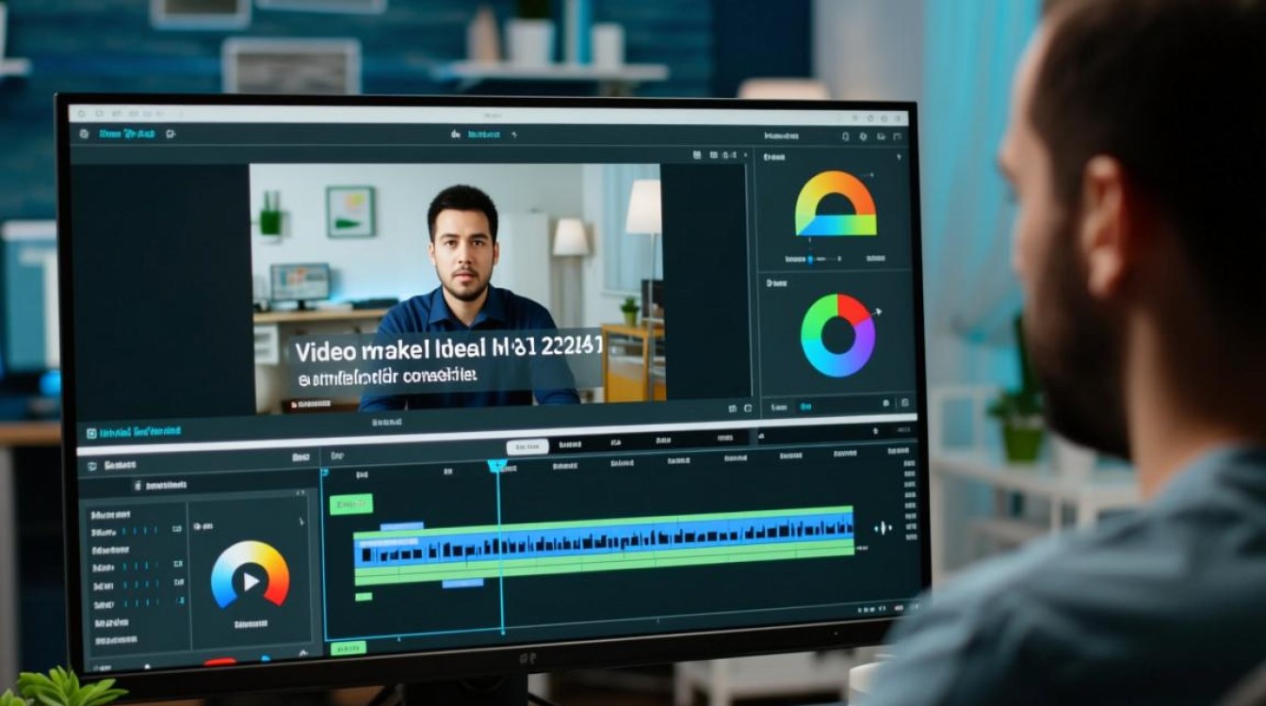Select the rainbow semicircle color gauge
Viewport: 1266px width, 706px height.
836,204
